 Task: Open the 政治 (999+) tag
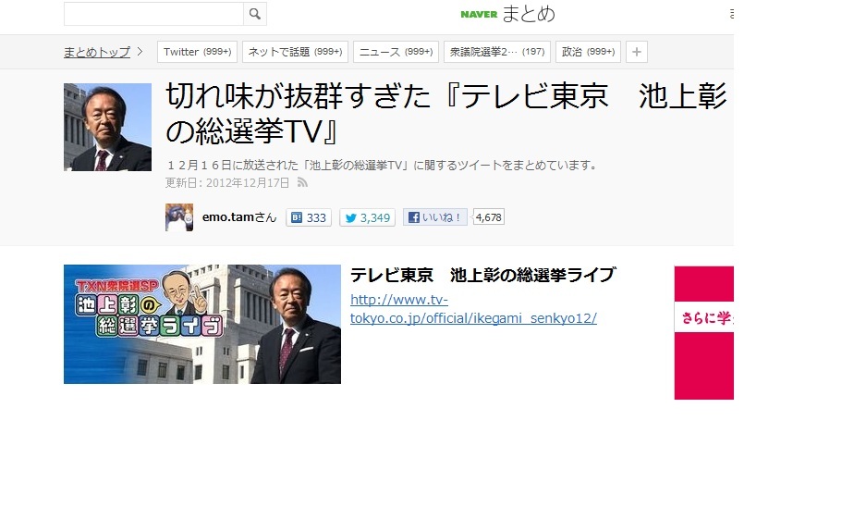pyautogui.click(x=588, y=52)
